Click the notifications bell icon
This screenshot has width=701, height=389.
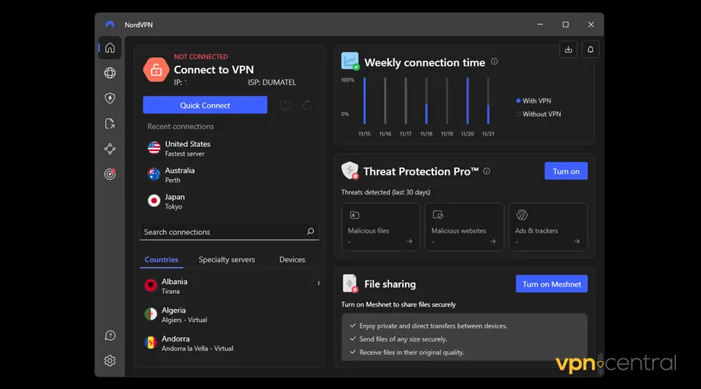point(590,50)
